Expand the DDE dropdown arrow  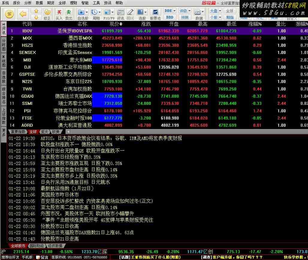[x=174, y=11]
